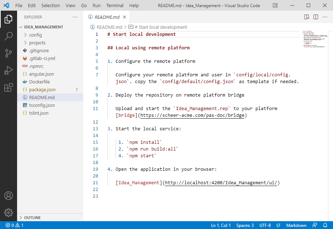Viewport: 333px width, 229px height.
Task: Change the Markdown language mode
Action: click(296, 225)
